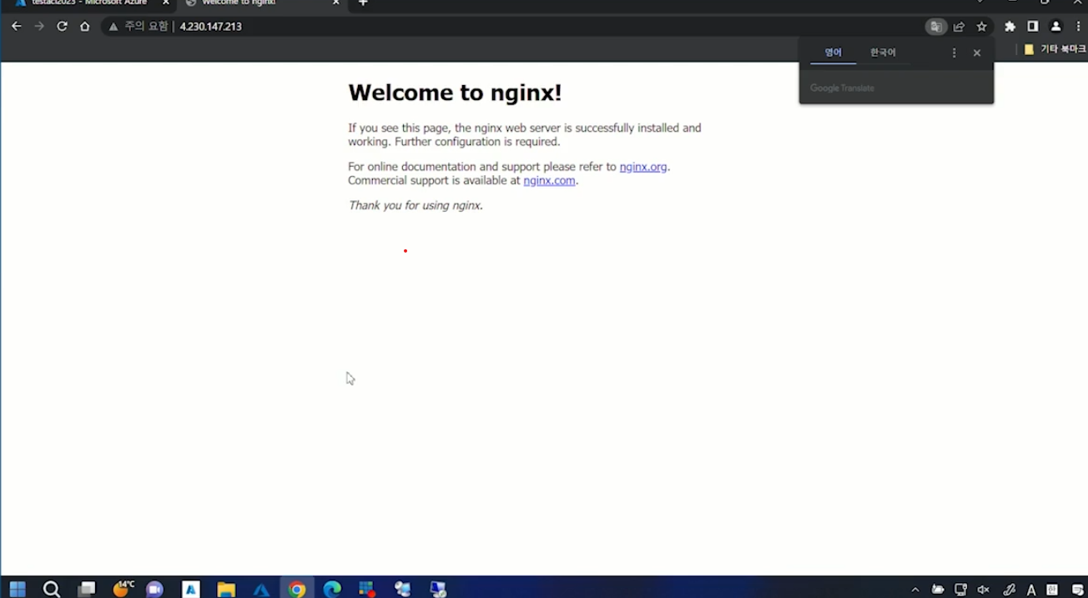Click the battery icon in system tray
Viewport: 1088px width, 598px height.
pos(938,590)
